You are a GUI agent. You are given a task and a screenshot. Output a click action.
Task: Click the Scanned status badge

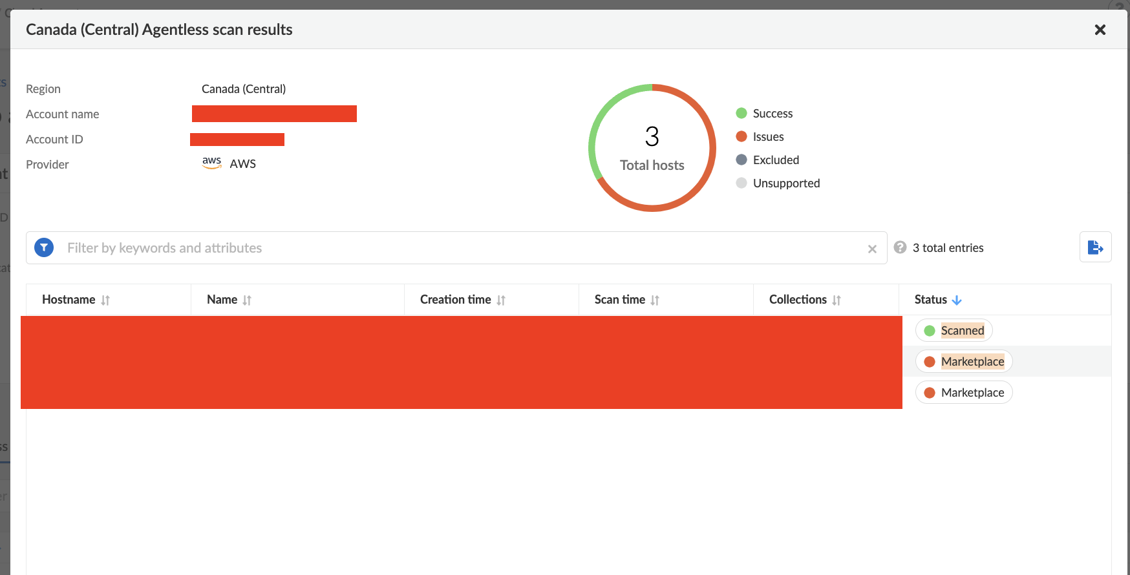click(954, 331)
